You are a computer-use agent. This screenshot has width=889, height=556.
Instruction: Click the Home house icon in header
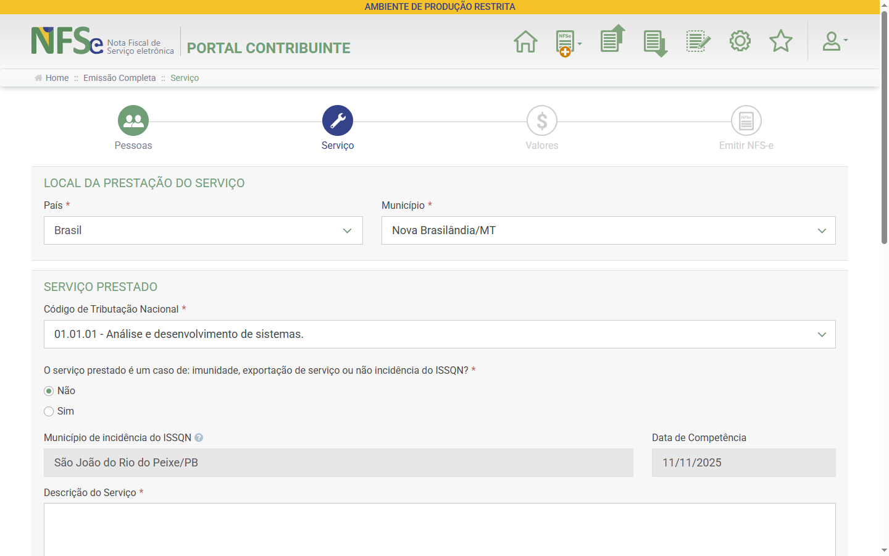[x=525, y=42]
